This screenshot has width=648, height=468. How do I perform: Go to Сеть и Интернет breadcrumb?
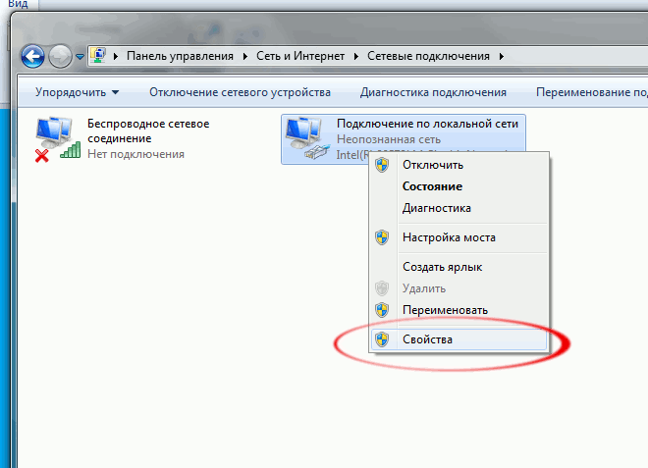click(300, 56)
